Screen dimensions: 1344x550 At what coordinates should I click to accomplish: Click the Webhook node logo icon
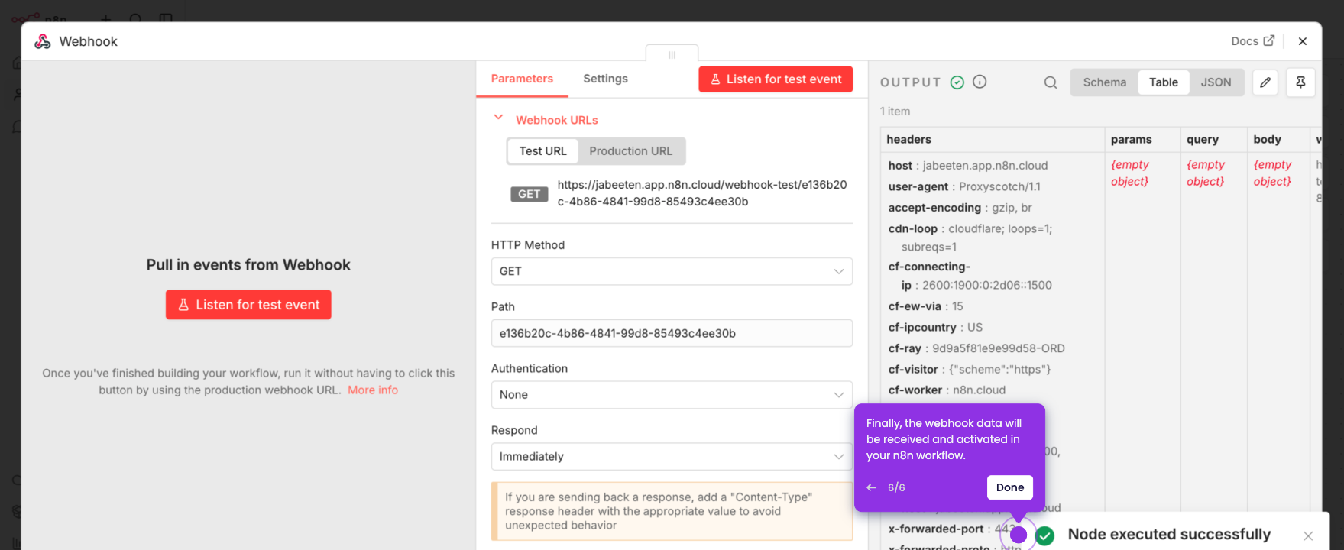[x=43, y=41]
